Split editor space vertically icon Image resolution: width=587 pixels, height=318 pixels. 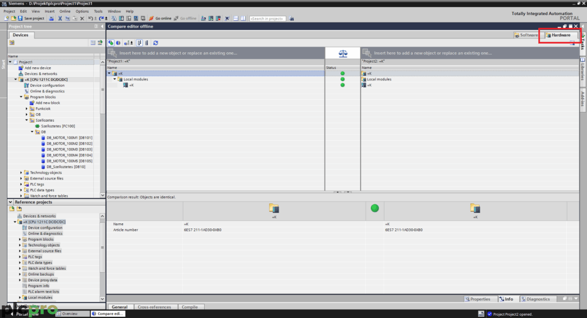pos(243,18)
